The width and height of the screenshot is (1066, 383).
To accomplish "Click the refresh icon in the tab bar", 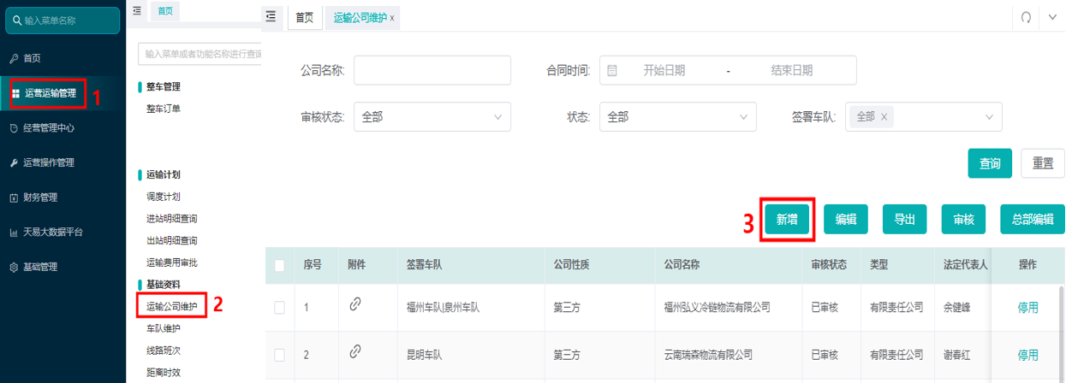I will click(x=1026, y=17).
